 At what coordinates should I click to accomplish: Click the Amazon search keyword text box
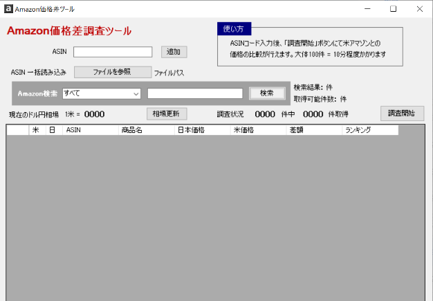195,93
